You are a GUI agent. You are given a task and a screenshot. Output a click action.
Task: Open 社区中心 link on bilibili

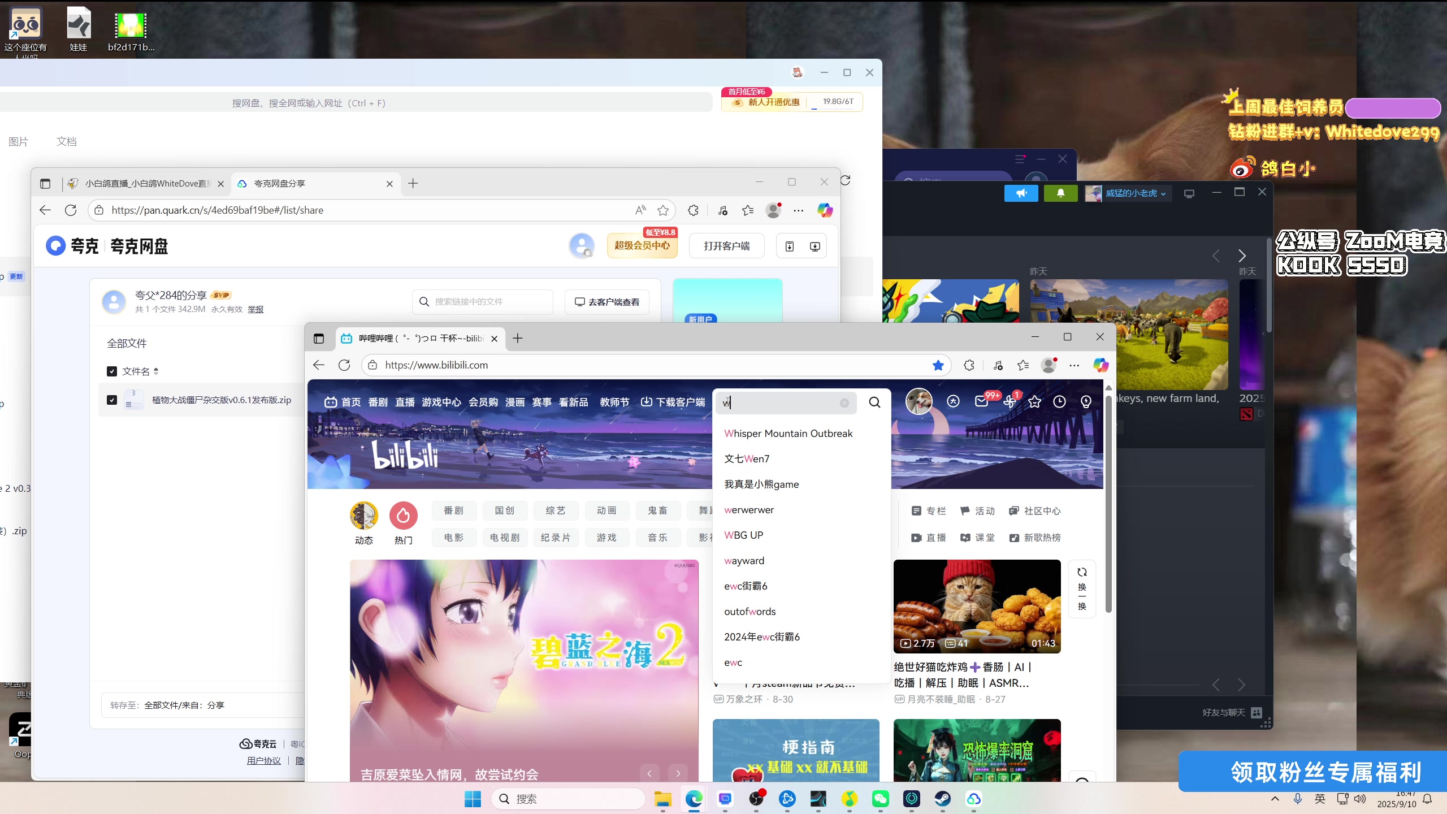coord(1035,511)
